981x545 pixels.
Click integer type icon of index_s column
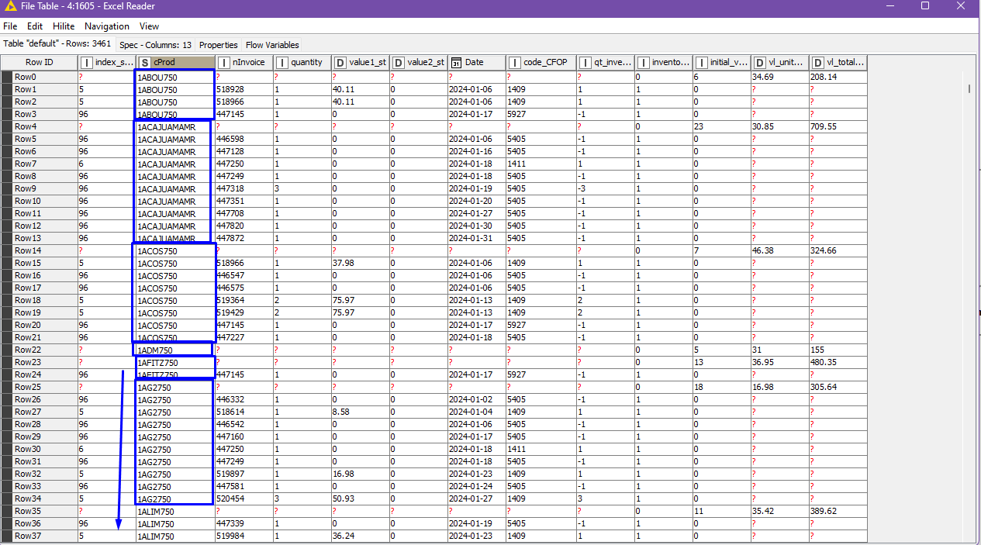coord(87,62)
